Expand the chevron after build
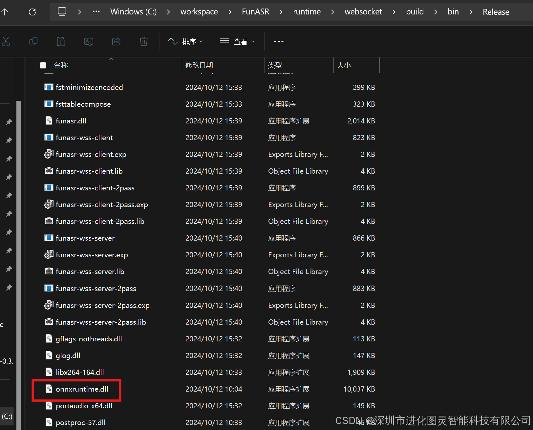The width and height of the screenshot is (533, 430). click(436, 12)
